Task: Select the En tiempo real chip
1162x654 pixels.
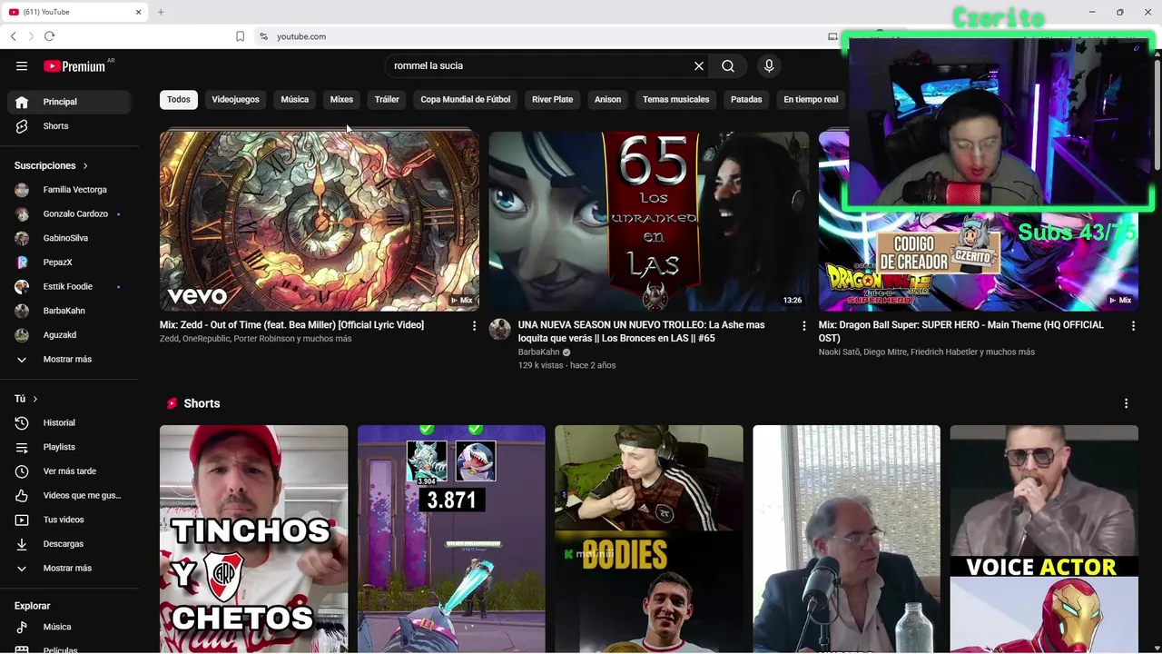Action: click(811, 99)
